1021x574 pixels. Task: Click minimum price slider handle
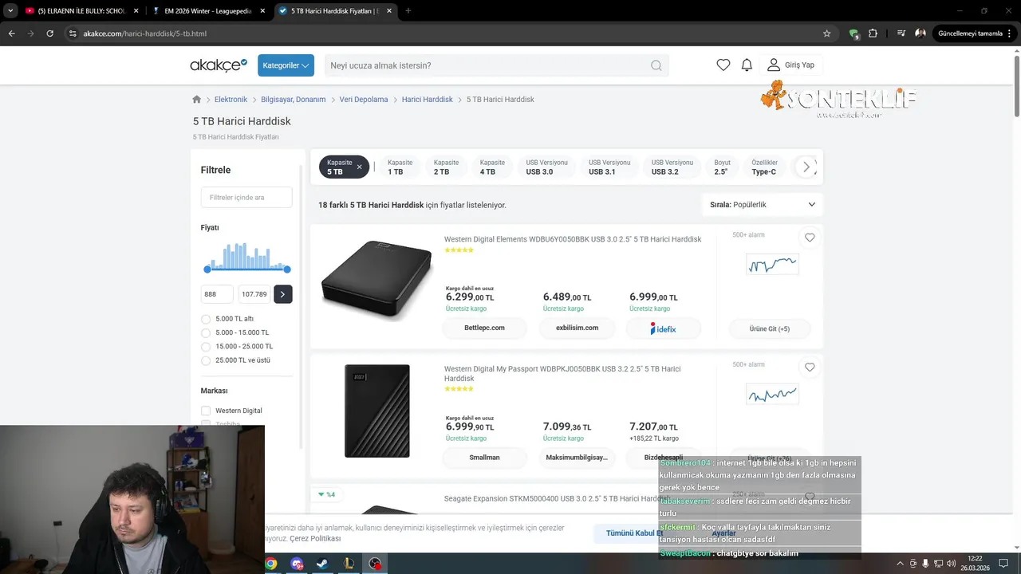pos(207,269)
